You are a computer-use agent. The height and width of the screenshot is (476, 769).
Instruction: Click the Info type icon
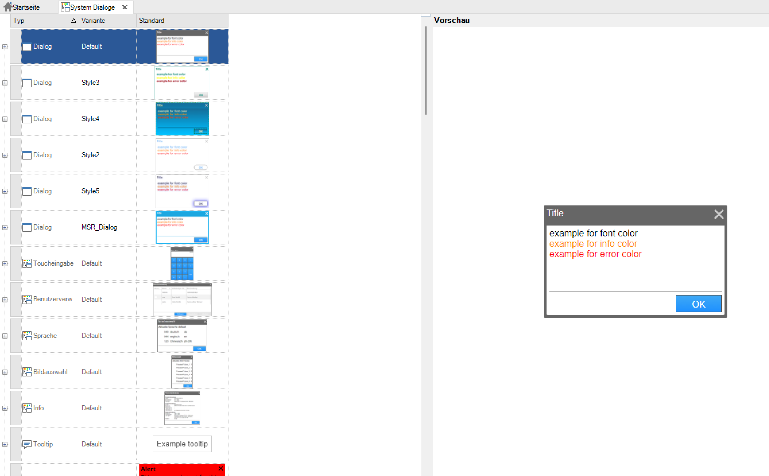point(27,408)
